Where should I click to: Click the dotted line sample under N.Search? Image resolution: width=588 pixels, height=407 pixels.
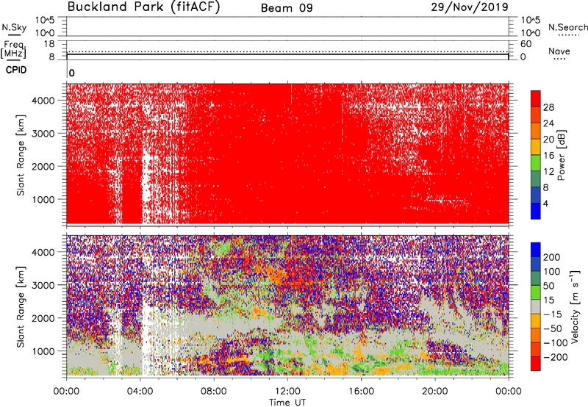[568, 35]
